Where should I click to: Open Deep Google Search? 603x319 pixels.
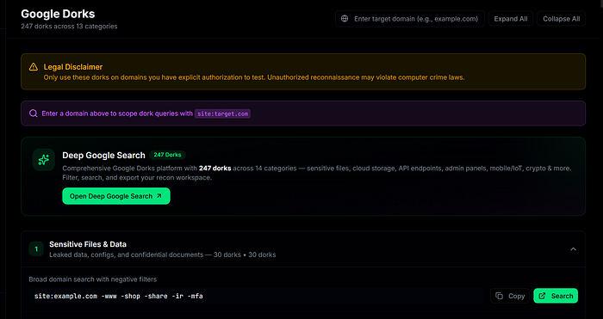tap(116, 196)
